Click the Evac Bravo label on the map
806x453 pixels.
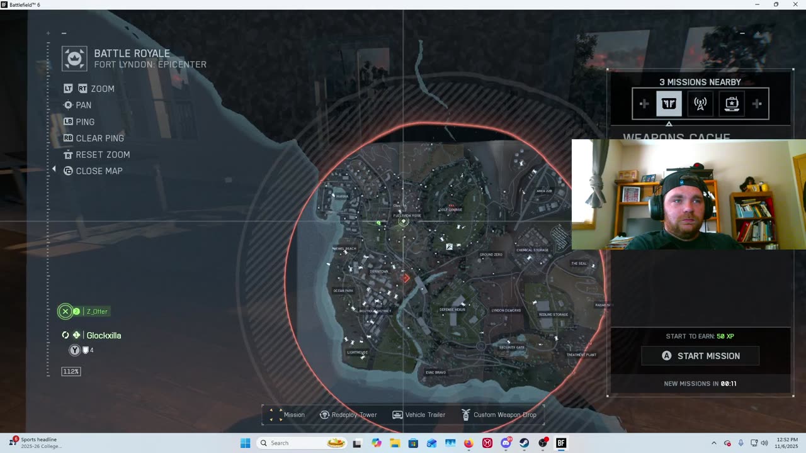(x=436, y=372)
